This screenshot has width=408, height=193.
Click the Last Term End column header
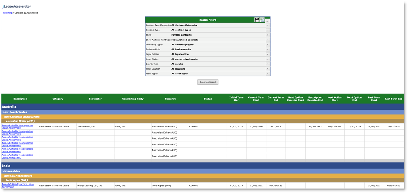(394, 99)
